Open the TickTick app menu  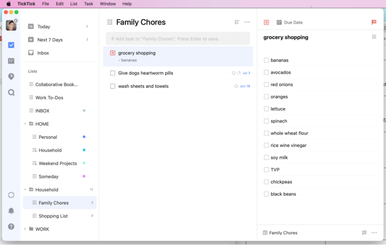pyautogui.click(x=27, y=4)
